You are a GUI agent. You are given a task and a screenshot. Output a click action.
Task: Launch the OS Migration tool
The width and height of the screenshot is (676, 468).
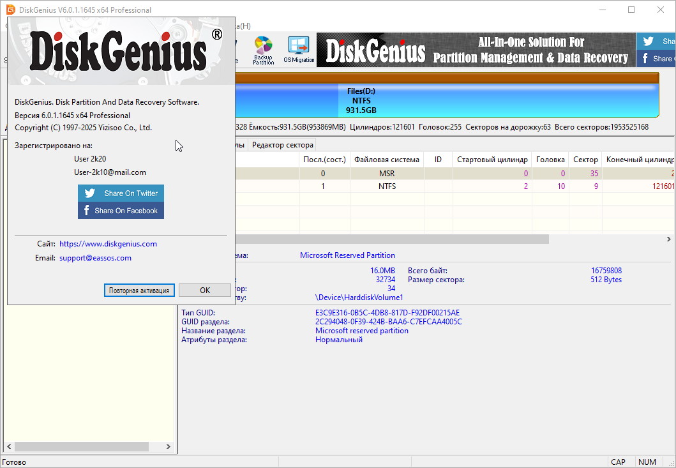(299, 50)
